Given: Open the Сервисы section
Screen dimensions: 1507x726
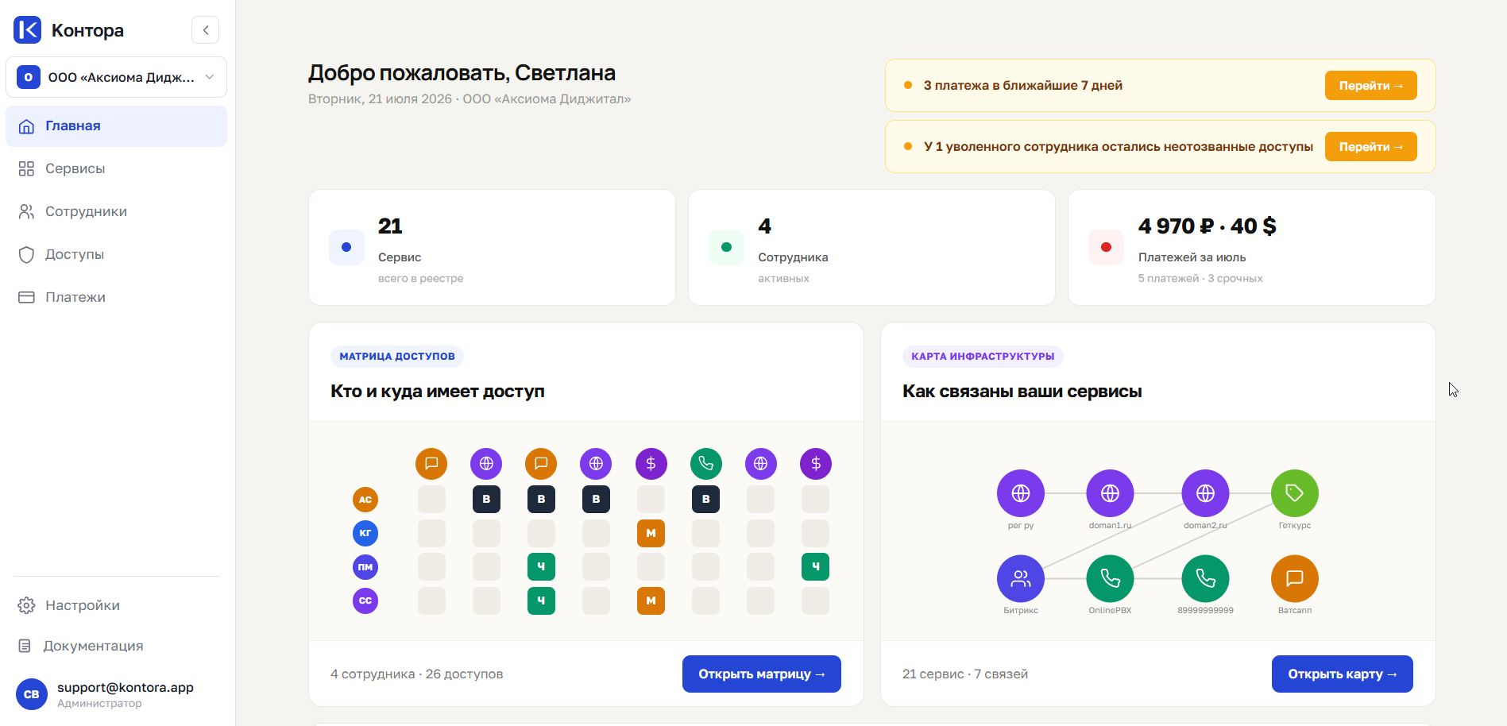Looking at the screenshot, I should (x=116, y=168).
